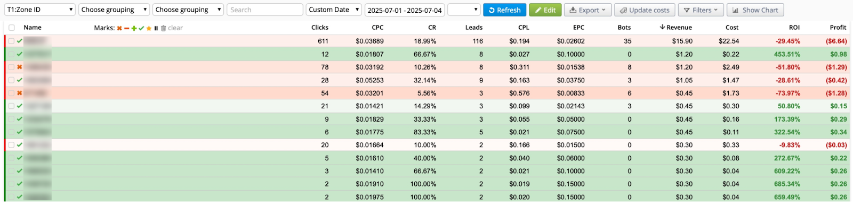Image resolution: width=853 pixels, height=205 pixels.
Task: Click the sort arrow beside the Revenue header
Action: pyautogui.click(x=662, y=27)
